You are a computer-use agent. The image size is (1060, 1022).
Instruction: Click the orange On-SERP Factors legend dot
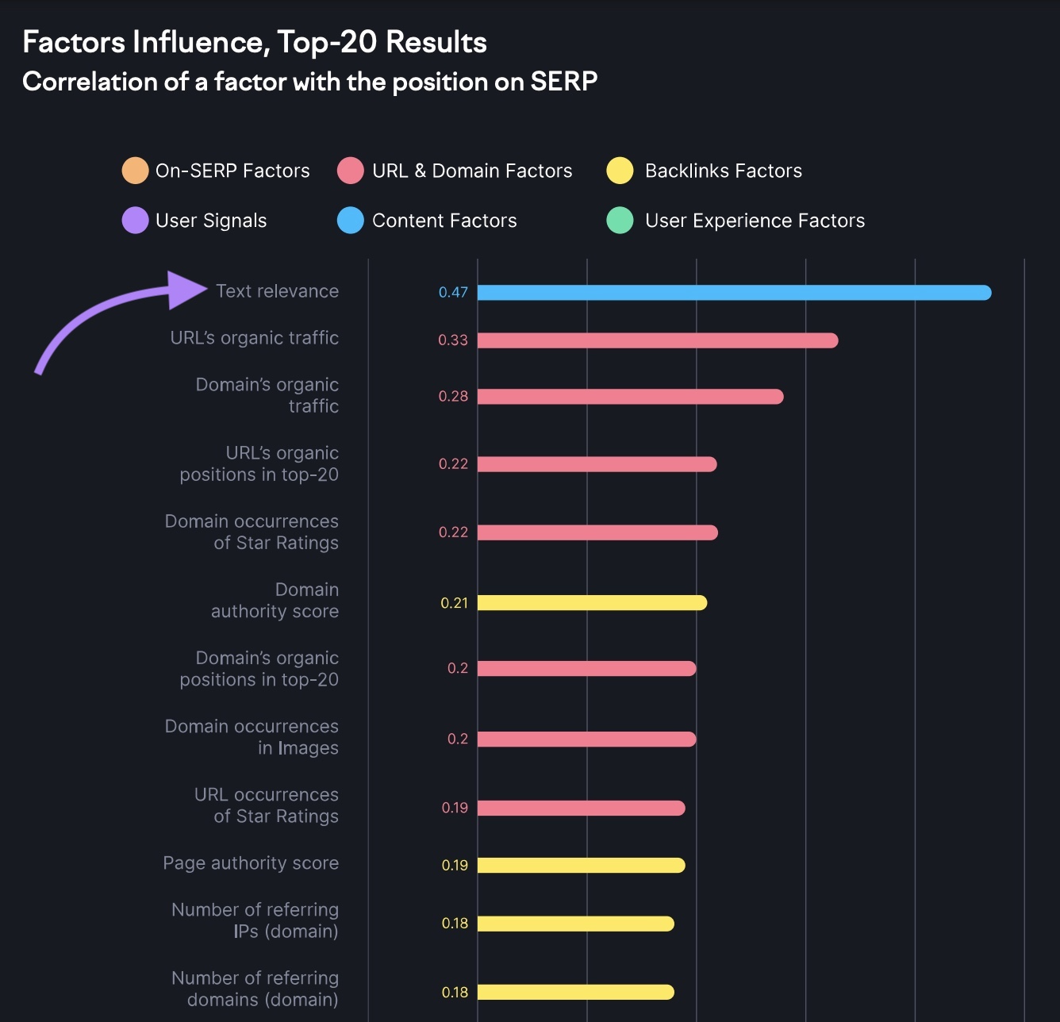135,171
